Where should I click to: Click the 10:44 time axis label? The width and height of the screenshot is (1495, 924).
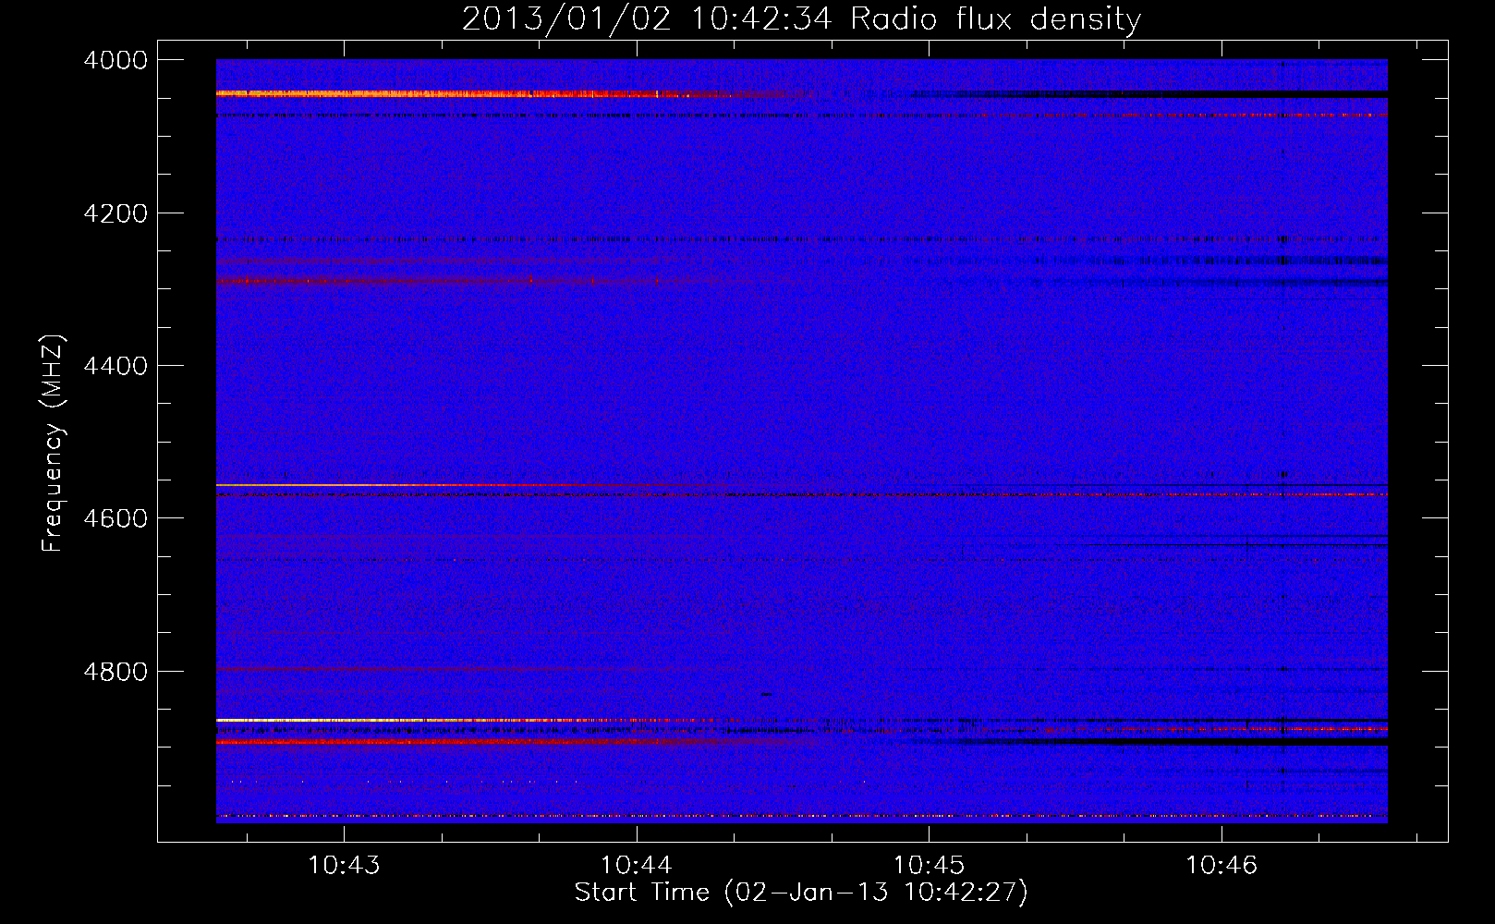coord(637,866)
